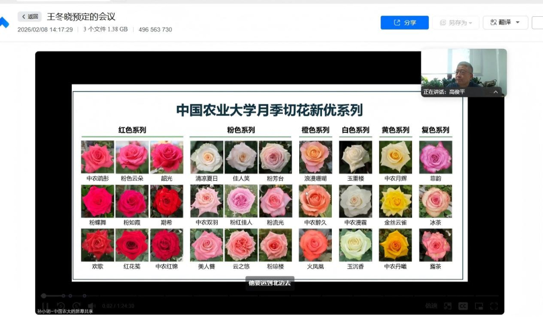Click the meeting title 王冬晓预定的会议

pos(81,17)
